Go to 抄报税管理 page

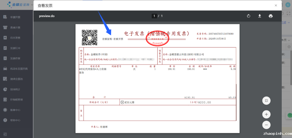coord(16,99)
